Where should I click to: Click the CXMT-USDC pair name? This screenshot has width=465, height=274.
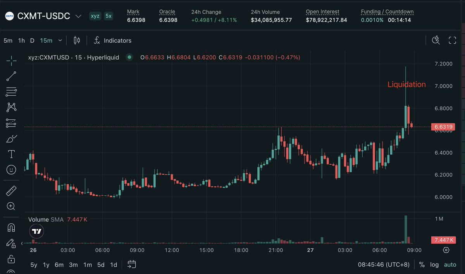coord(44,16)
